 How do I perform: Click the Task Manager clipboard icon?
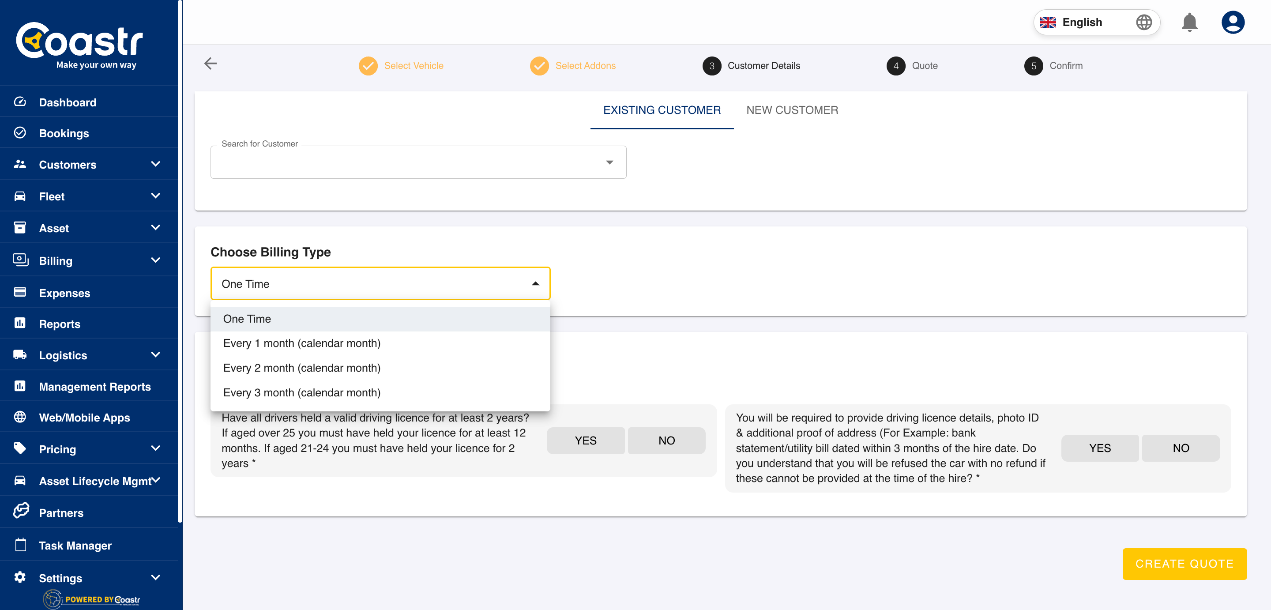pyautogui.click(x=20, y=545)
